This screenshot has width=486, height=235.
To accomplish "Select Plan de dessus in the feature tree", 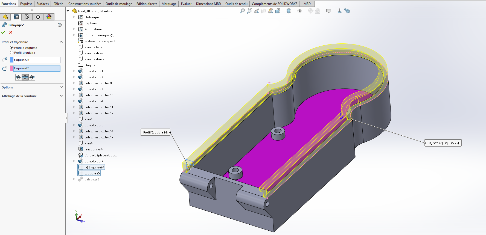I will click(95, 53).
